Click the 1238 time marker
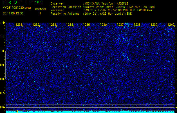Image resolution: width=177 pixels, height=113 pixels. (x=137, y=25)
